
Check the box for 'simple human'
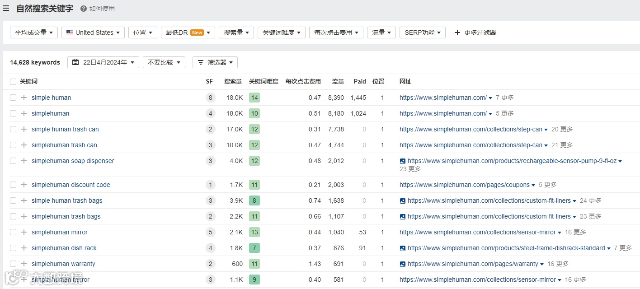[x=13, y=98]
